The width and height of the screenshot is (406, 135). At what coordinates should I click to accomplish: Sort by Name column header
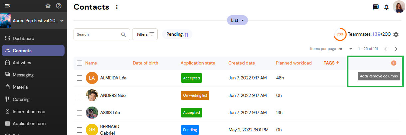tap(91, 63)
